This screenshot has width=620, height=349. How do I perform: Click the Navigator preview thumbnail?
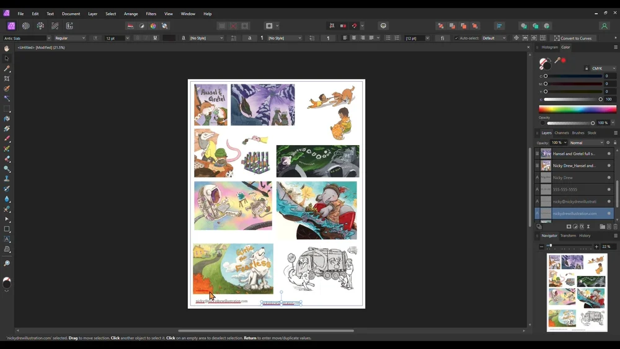click(577, 292)
